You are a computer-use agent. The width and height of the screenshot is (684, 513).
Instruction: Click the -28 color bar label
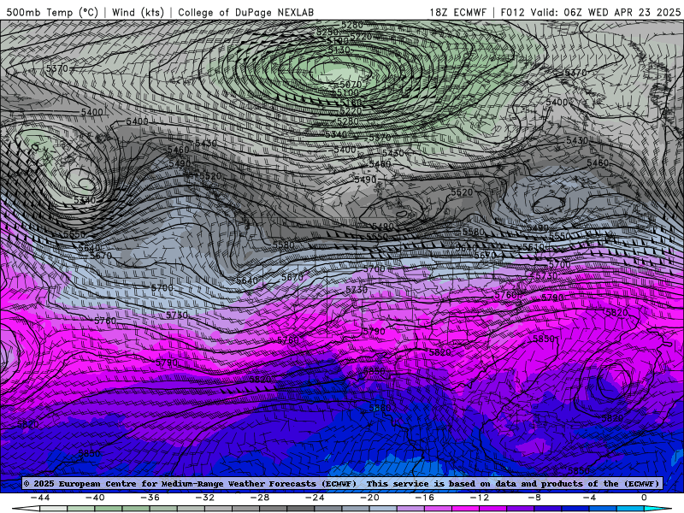[260, 498]
